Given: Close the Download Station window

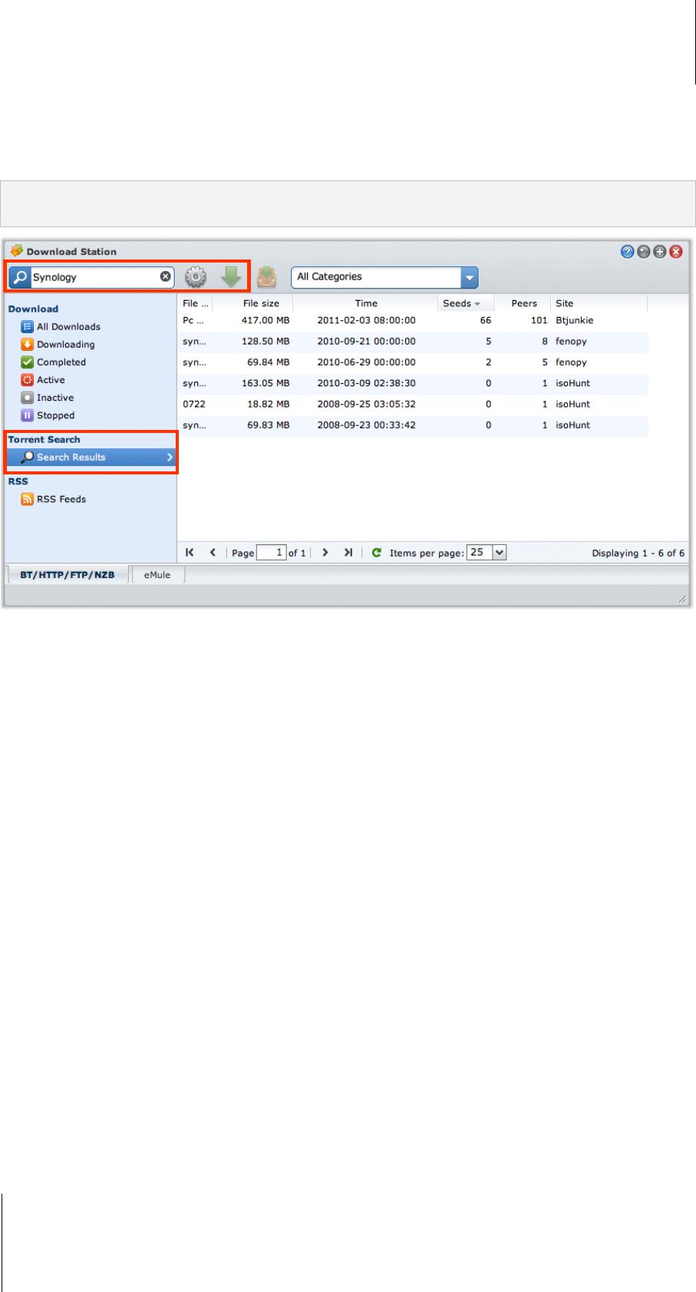Looking at the screenshot, I should coord(676,251).
